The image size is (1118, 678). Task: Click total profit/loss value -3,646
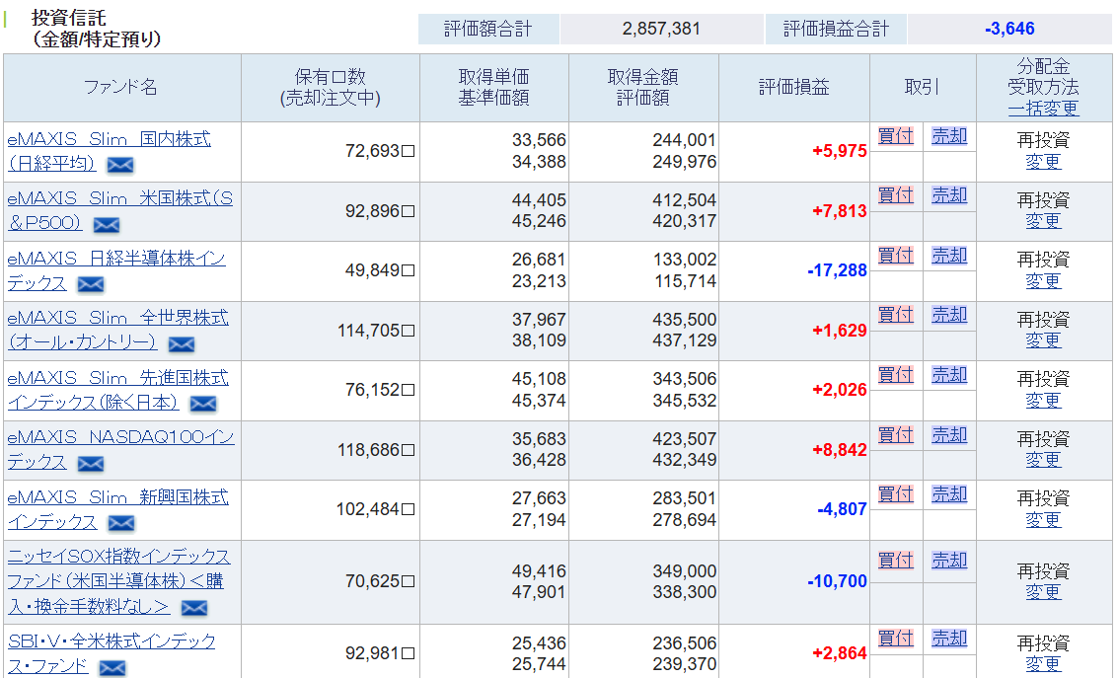[x=1009, y=29]
